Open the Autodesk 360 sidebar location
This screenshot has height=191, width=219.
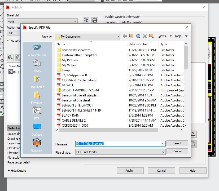click(37, 50)
